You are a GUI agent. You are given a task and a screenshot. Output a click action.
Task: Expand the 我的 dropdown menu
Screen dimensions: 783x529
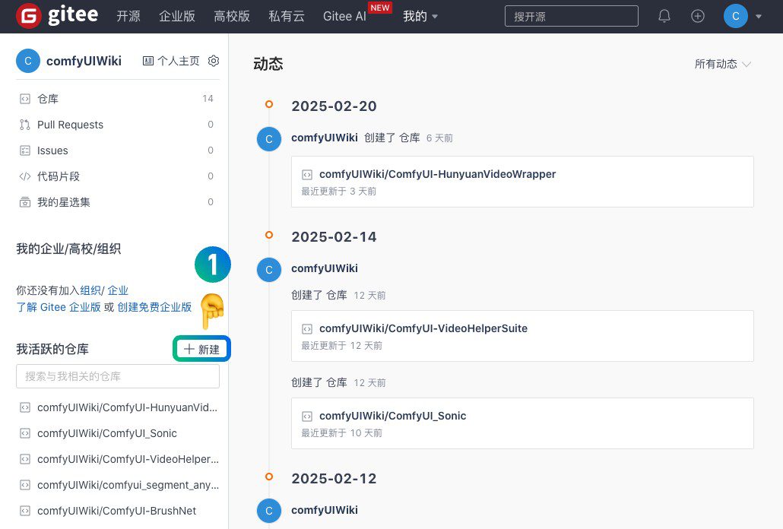(x=420, y=17)
